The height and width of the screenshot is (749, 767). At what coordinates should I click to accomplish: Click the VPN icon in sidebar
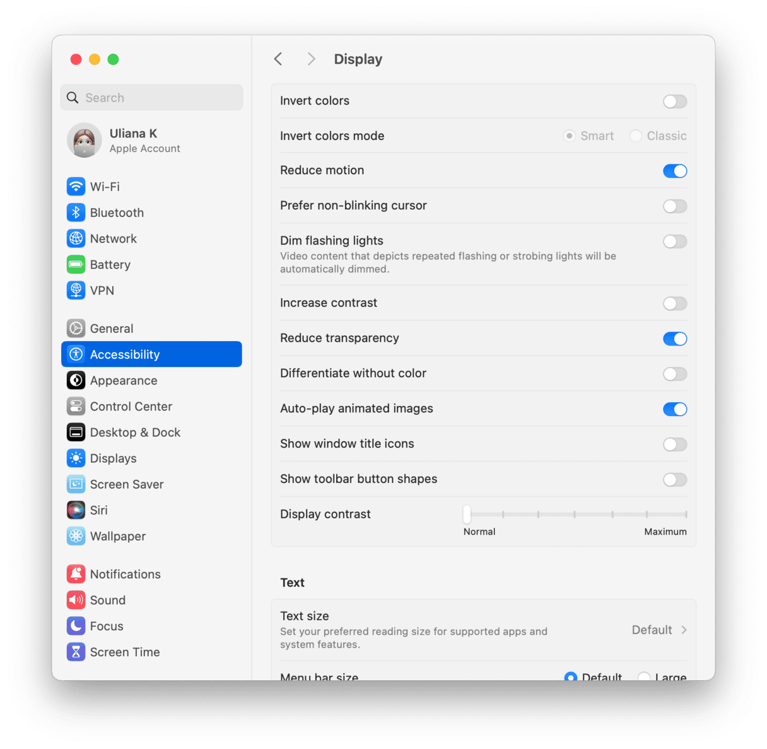click(76, 290)
